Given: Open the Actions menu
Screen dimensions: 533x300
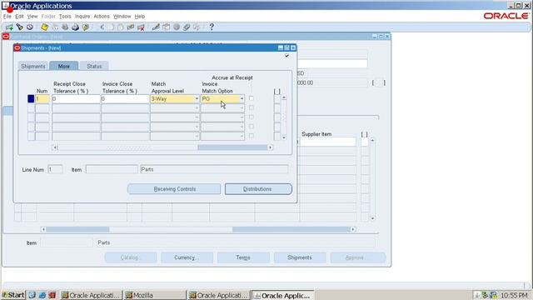Looking at the screenshot, I should pyautogui.click(x=102, y=17).
